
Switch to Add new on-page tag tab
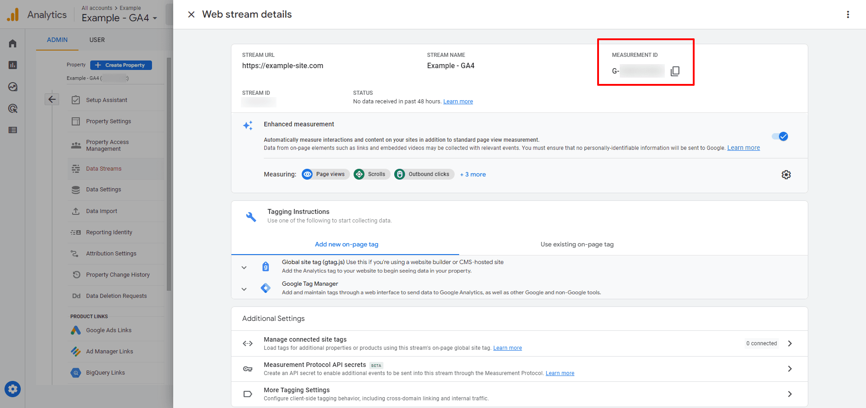pos(346,244)
